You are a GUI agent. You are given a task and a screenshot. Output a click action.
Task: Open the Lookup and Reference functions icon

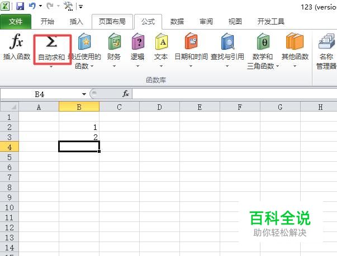click(x=227, y=41)
